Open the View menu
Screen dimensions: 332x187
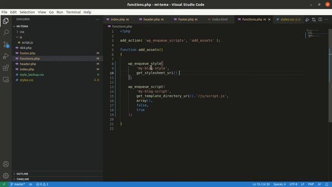click(42, 12)
